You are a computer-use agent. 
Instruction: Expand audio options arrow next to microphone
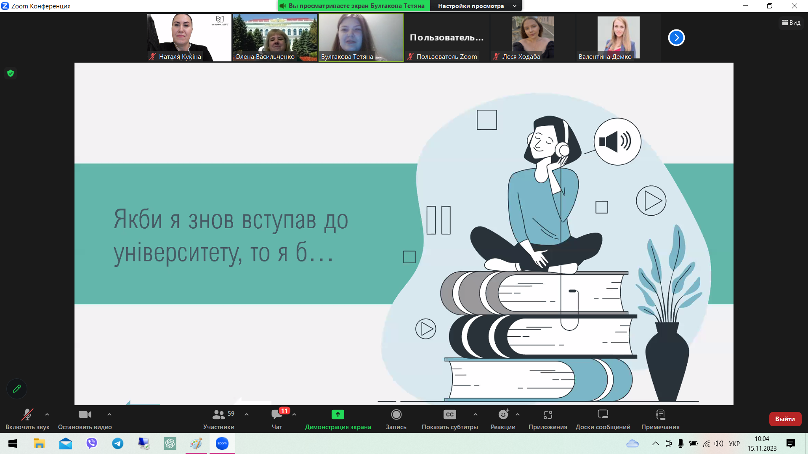point(47,414)
